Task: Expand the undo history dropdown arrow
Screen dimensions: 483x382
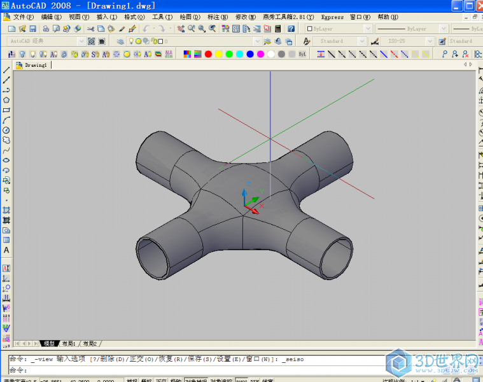Action: pos(154,29)
